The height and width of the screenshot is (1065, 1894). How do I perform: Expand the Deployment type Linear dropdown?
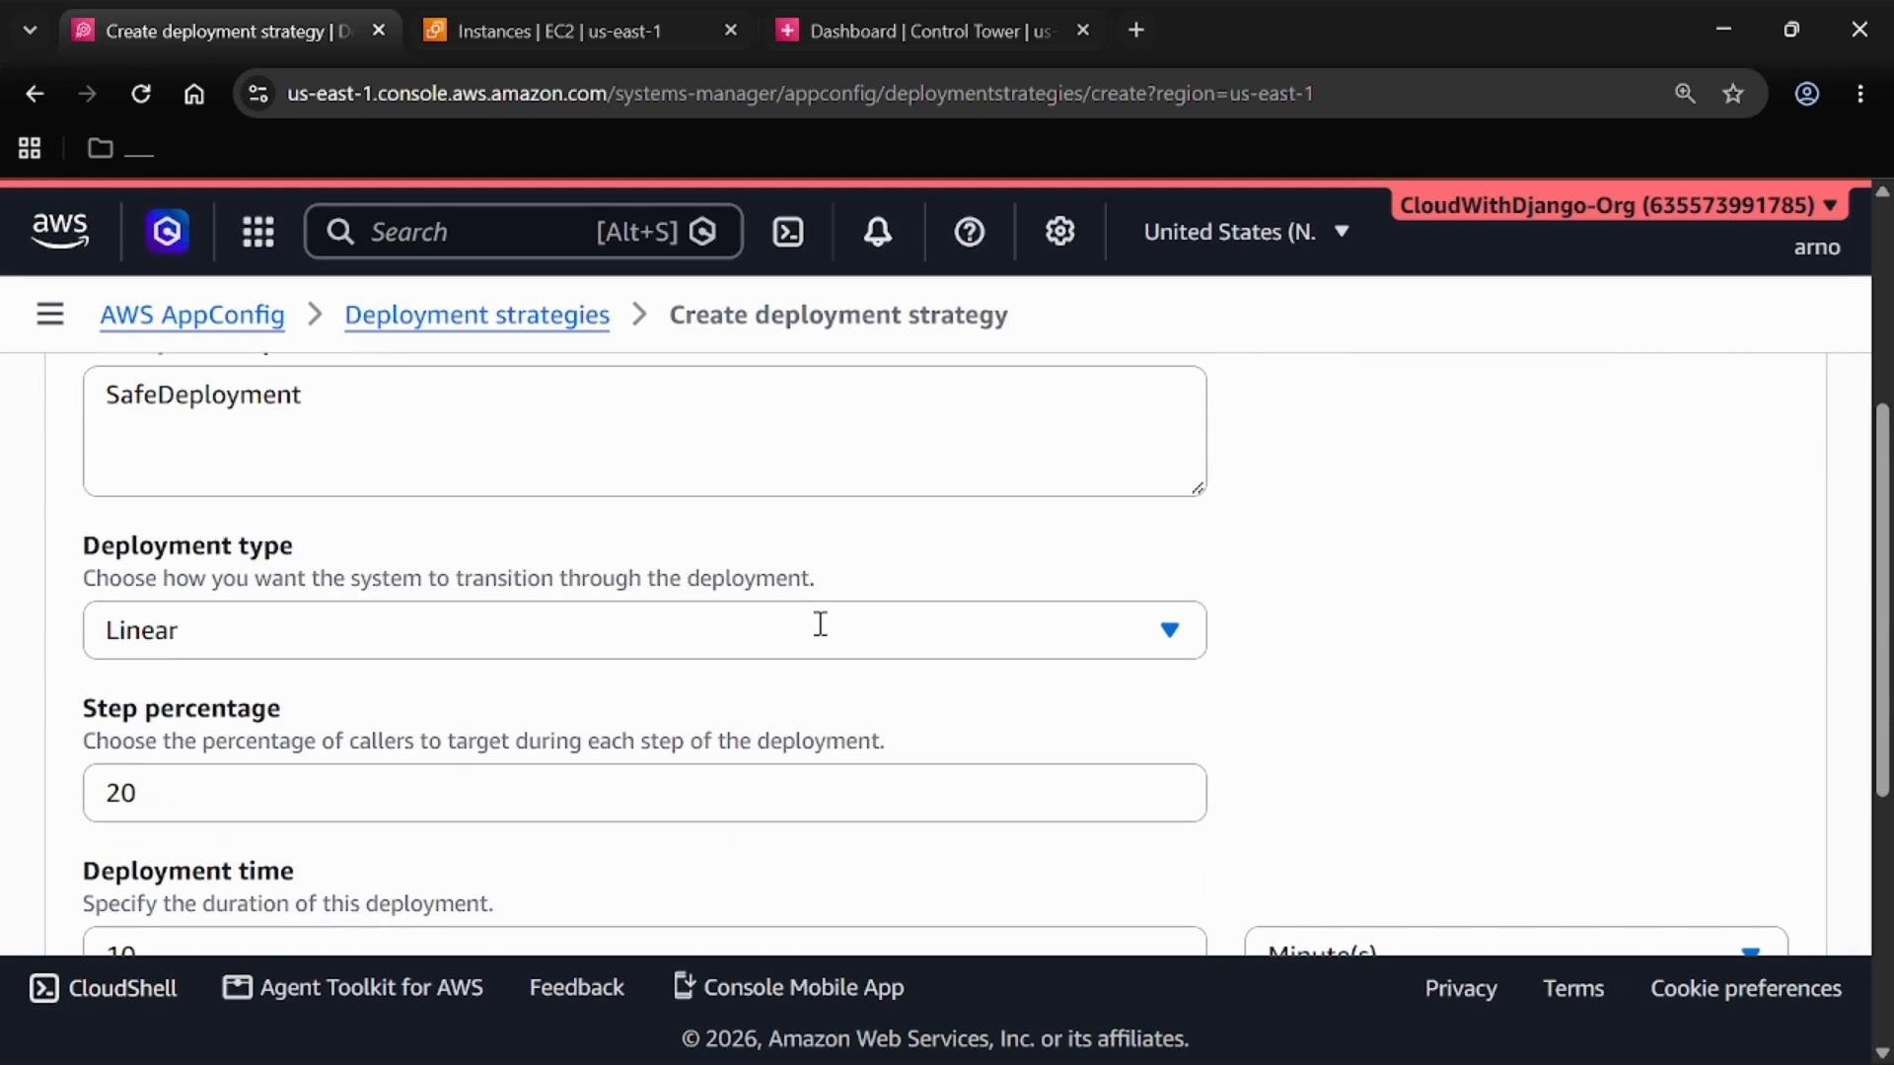(x=644, y=630)
